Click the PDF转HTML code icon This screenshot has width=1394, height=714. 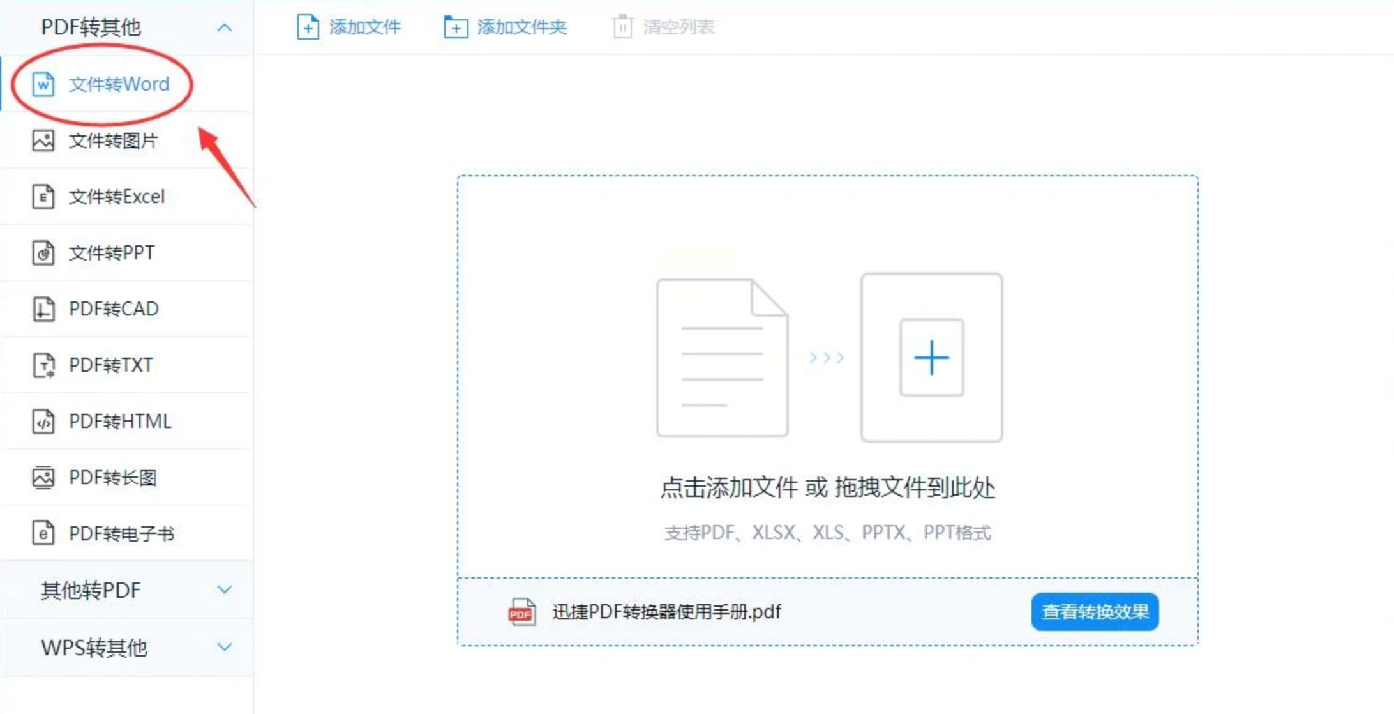pos(43,422)
